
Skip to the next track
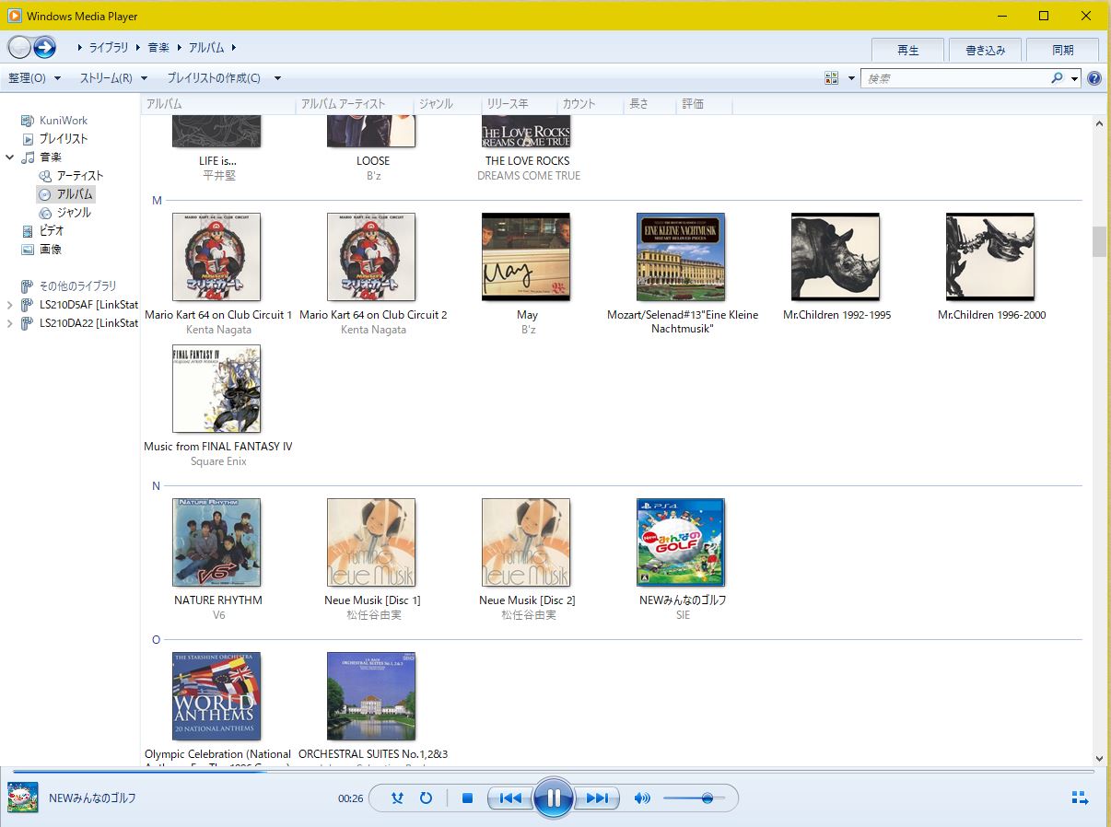click(x=597, y=798)
